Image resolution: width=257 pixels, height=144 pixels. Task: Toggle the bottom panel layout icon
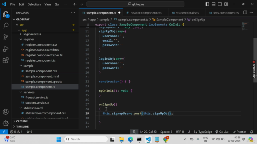[x=213, y=4]
